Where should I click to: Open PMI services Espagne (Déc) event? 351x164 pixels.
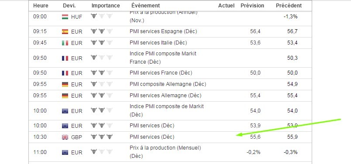[x=163, y=31]
